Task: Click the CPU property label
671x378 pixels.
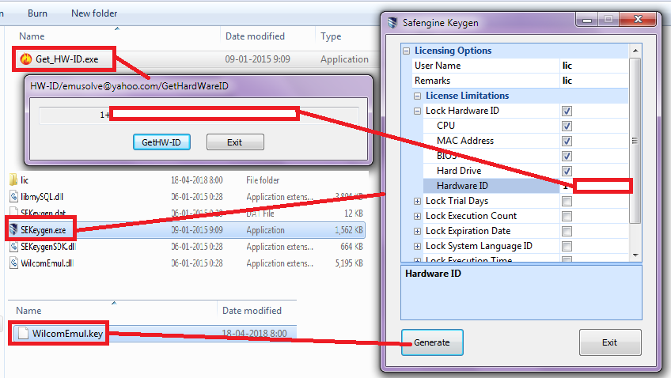Action: 445,126
